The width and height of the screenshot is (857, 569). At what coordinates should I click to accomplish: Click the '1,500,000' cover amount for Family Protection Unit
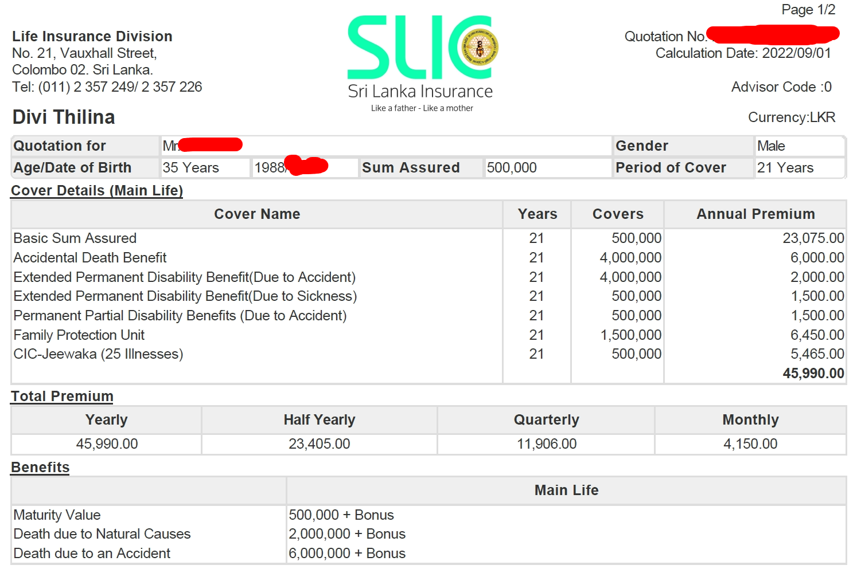(631, 335)
